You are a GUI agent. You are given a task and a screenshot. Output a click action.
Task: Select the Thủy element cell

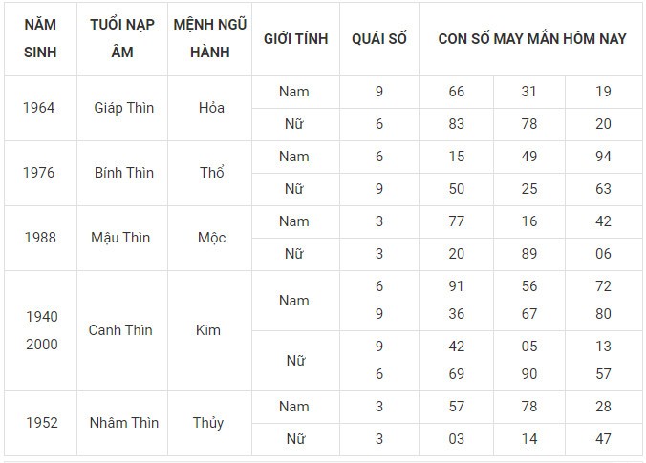[209, 423]
